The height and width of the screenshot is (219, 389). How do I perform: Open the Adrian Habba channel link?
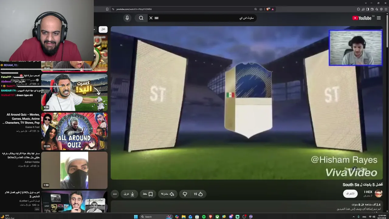[32, 162]
